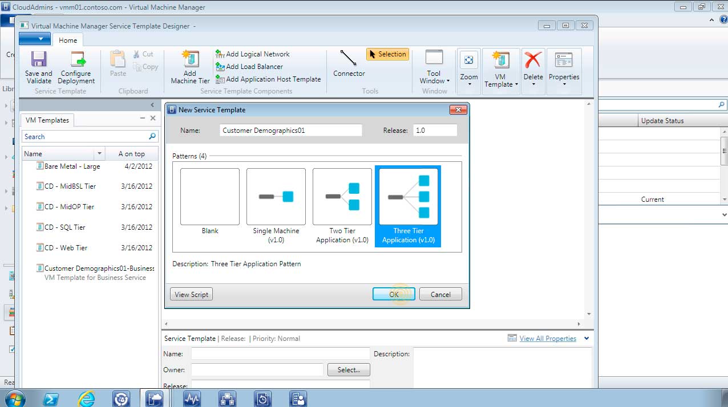This screenshot has width=728, height=407.
Task: Launch Internet Explorer from the taskbar
Action: 87,398
